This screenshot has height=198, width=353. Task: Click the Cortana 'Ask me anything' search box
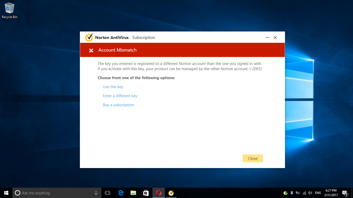57,193
